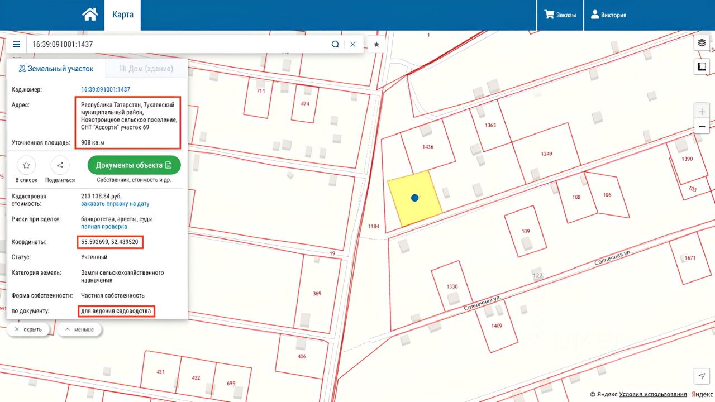Click the search magnifier icon
This screenshot has width=715, height=402.
coord(335,44)
